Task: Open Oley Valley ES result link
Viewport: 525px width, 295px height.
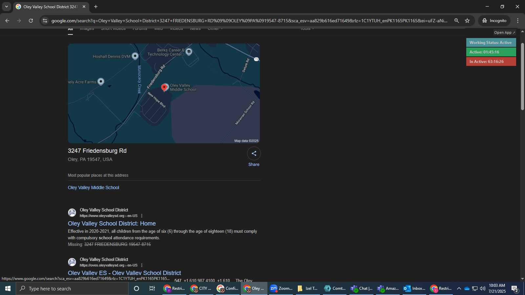Action: click(x=124, y=273)
